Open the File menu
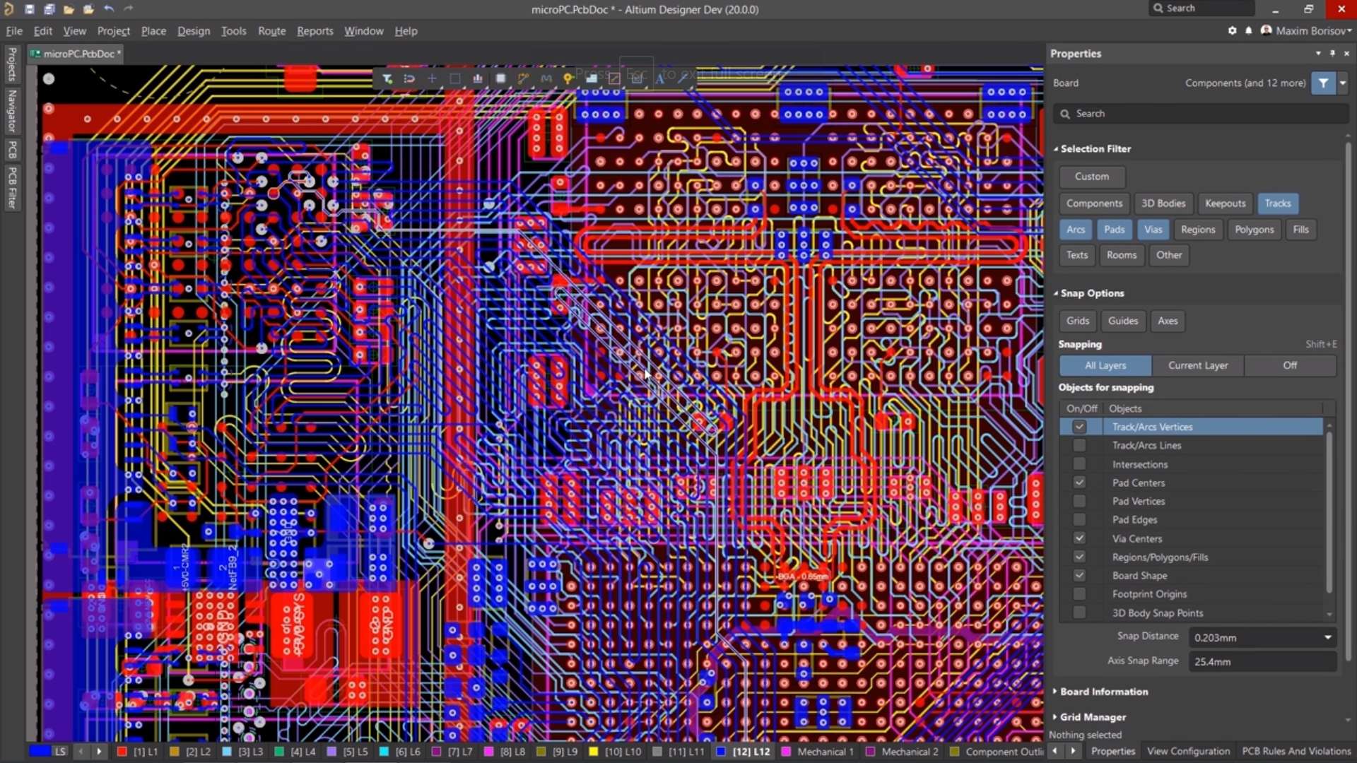1357x763 pixels. tap(14, 31)
